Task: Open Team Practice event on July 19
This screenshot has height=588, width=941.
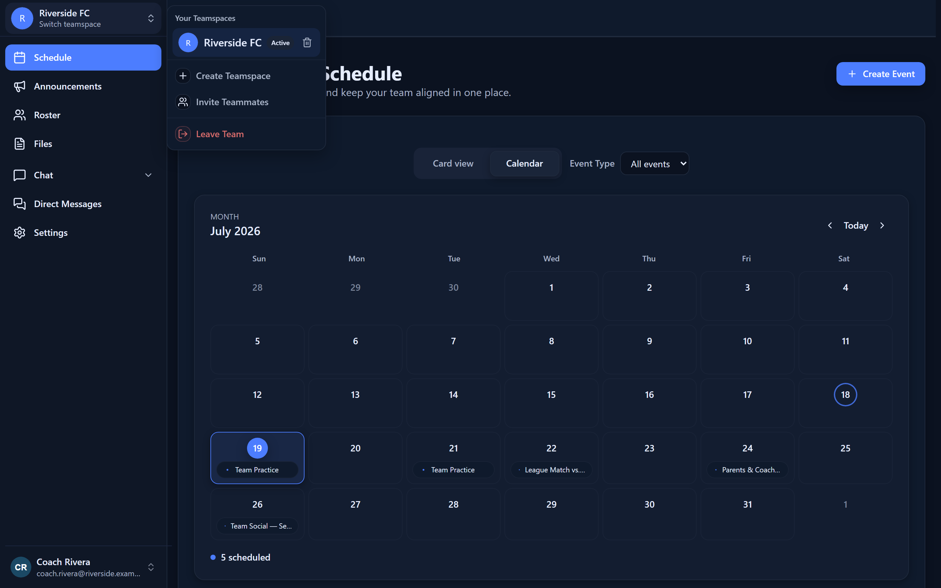Action: click(x=257, y=470)
